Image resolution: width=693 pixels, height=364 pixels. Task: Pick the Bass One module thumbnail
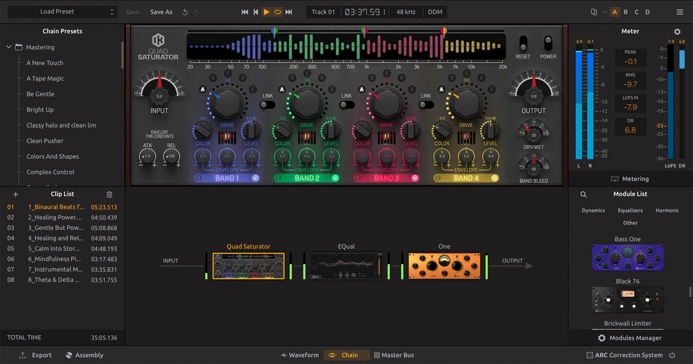point(627,257)
